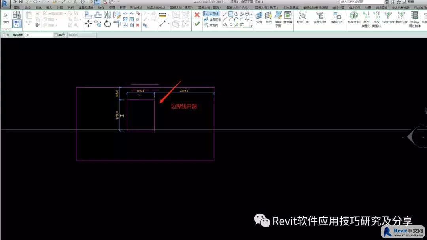This screenshot has width=427, height=240.
Task: Open the 插入 ribbon tab
Action: tap(49, 7)
